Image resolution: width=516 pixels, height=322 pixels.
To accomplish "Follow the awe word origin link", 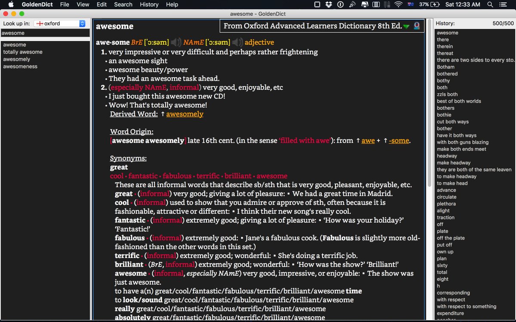I will click(x=368, y=140).
